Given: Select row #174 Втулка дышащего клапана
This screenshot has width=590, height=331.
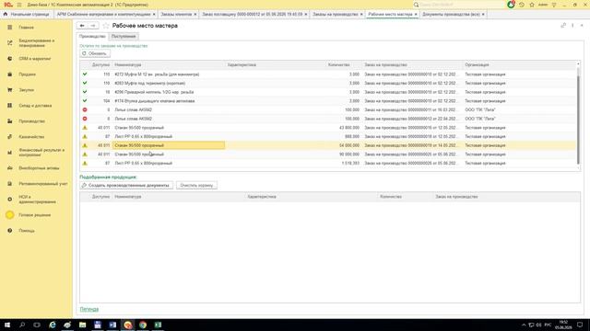Looking at the screenshot, I should pyautogui.click(x=328, y=101).
